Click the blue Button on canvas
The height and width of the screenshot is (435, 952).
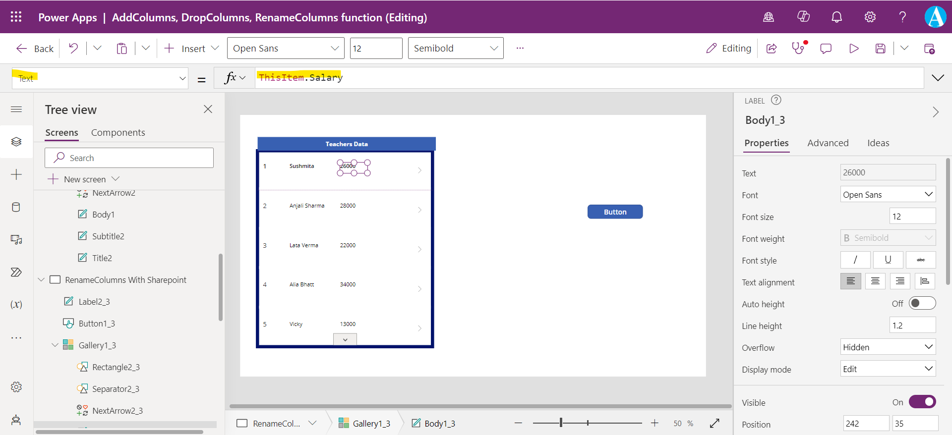(615, 212)
